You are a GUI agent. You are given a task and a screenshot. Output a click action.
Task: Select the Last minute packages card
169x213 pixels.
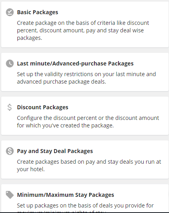(x=85, y=72)
